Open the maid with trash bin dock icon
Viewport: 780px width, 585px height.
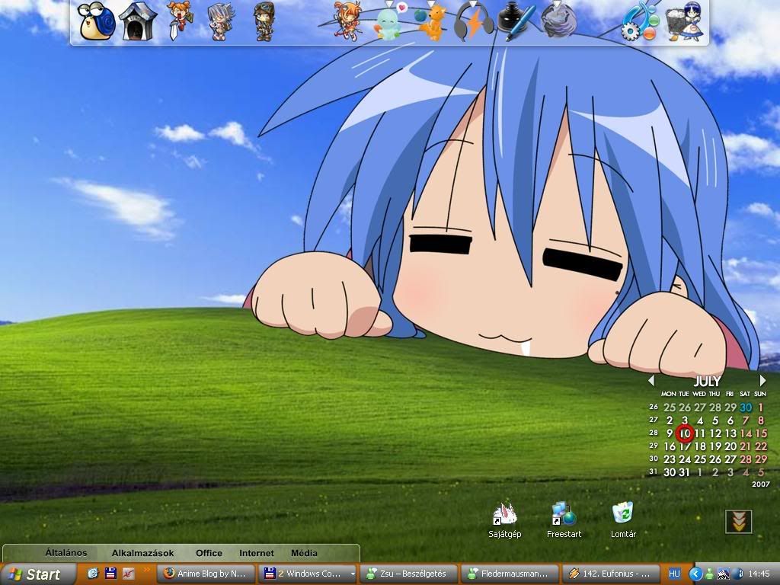(686, 21)
